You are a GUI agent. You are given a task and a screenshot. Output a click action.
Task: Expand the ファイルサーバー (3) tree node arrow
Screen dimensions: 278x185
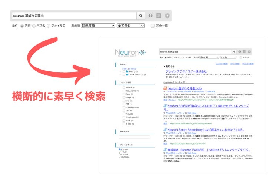120,75
